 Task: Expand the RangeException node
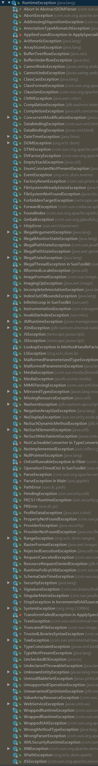(9, 538)
